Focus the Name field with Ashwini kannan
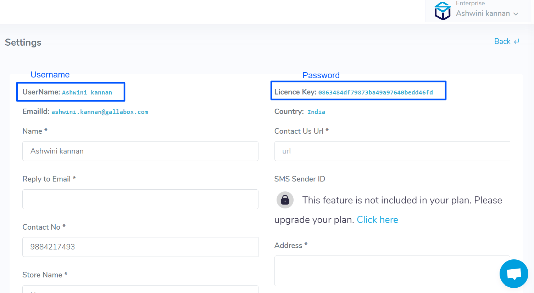The width and height of the screenshot is (534, 293). 140,151
